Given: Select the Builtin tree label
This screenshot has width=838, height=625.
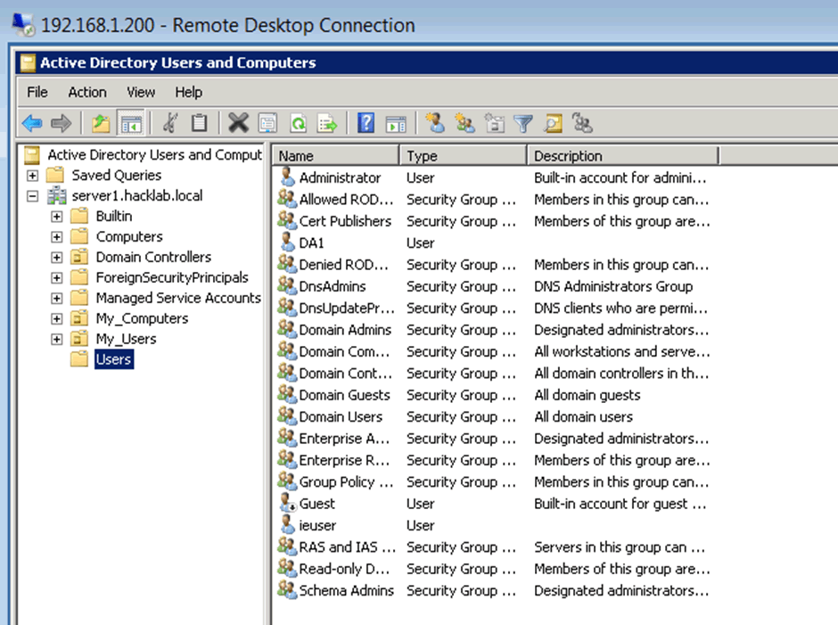Looking at the screenshot, I should 114,216.
